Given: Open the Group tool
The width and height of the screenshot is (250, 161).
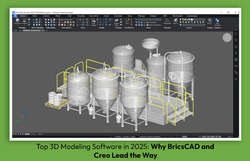Looking at the screenshot, I should (x=210, y=21).
